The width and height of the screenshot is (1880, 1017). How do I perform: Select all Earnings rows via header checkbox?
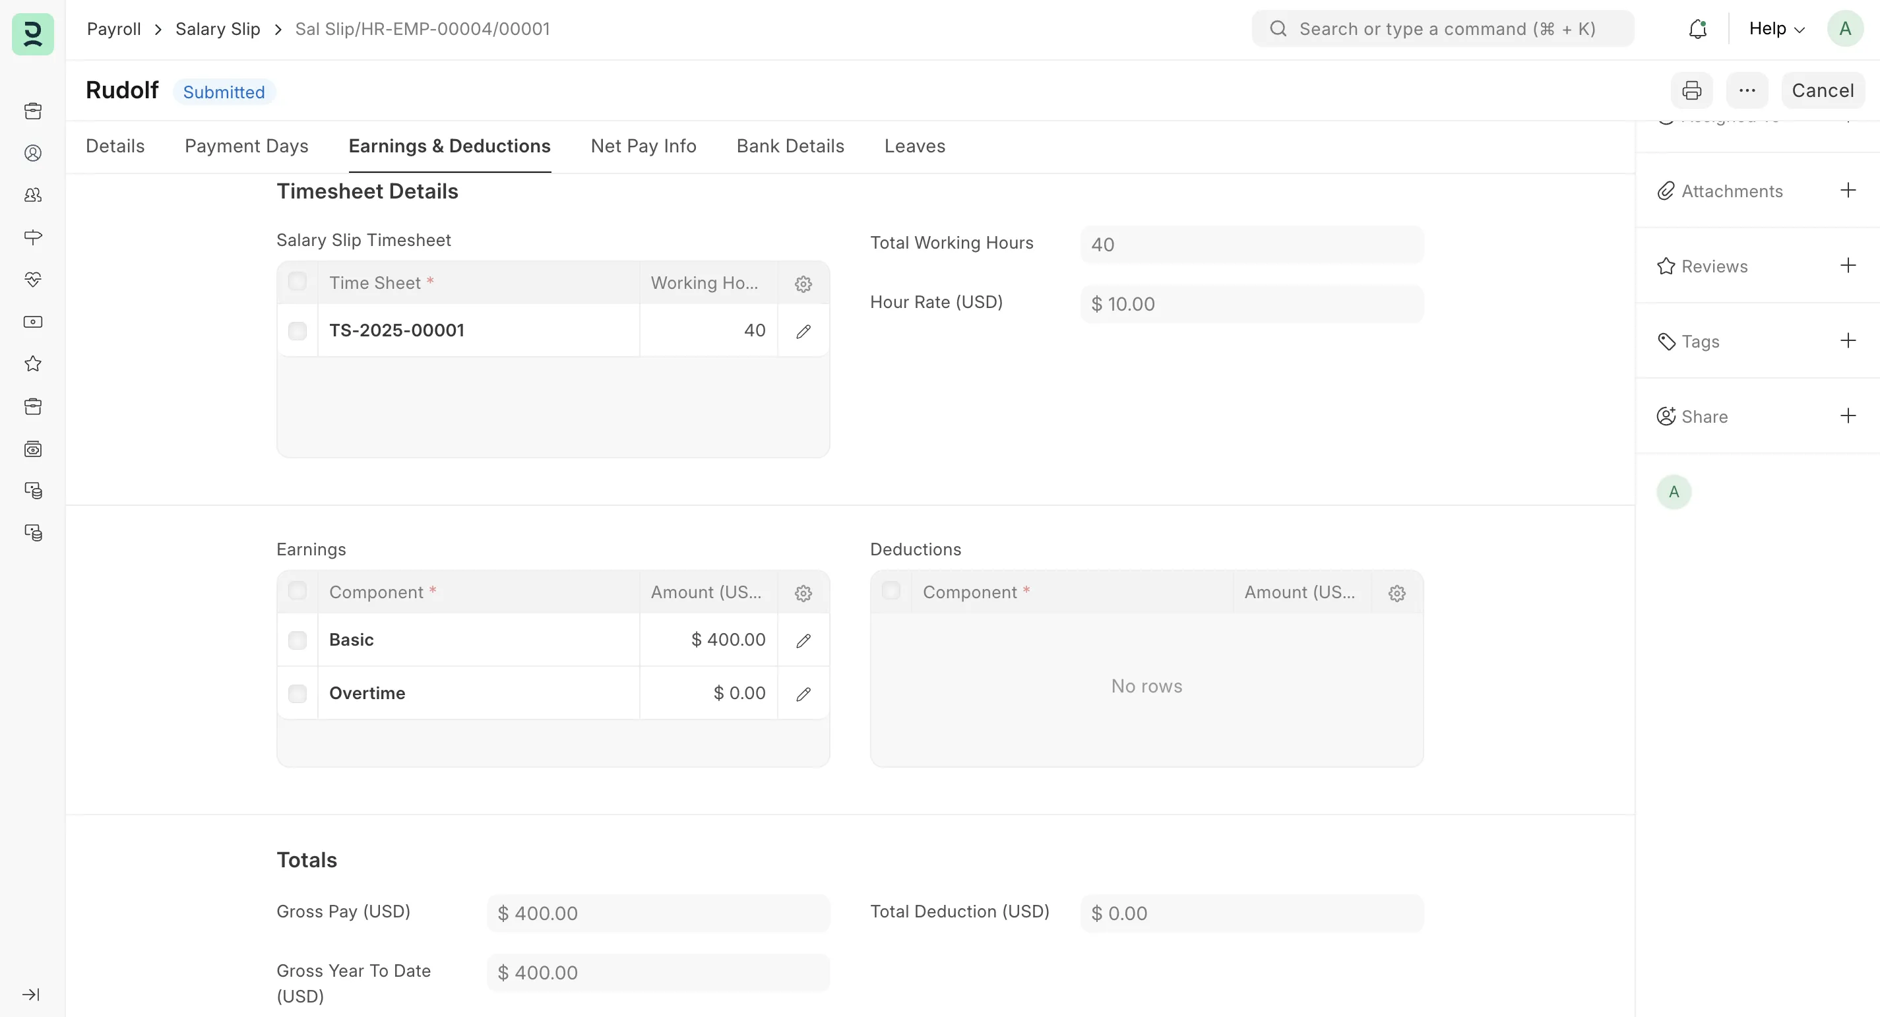click(x=297, y=590)
